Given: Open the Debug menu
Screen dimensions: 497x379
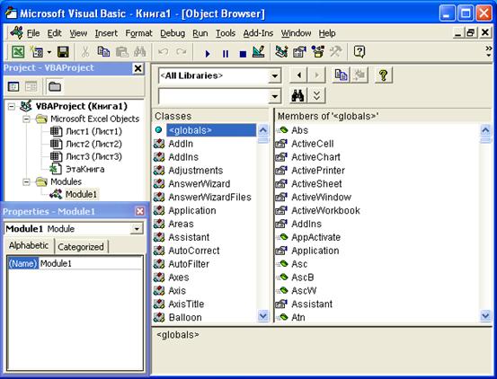Looking at the screenshot, I should (x=173, y=33).
